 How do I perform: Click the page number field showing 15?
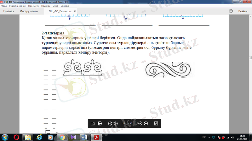(124, 123)
